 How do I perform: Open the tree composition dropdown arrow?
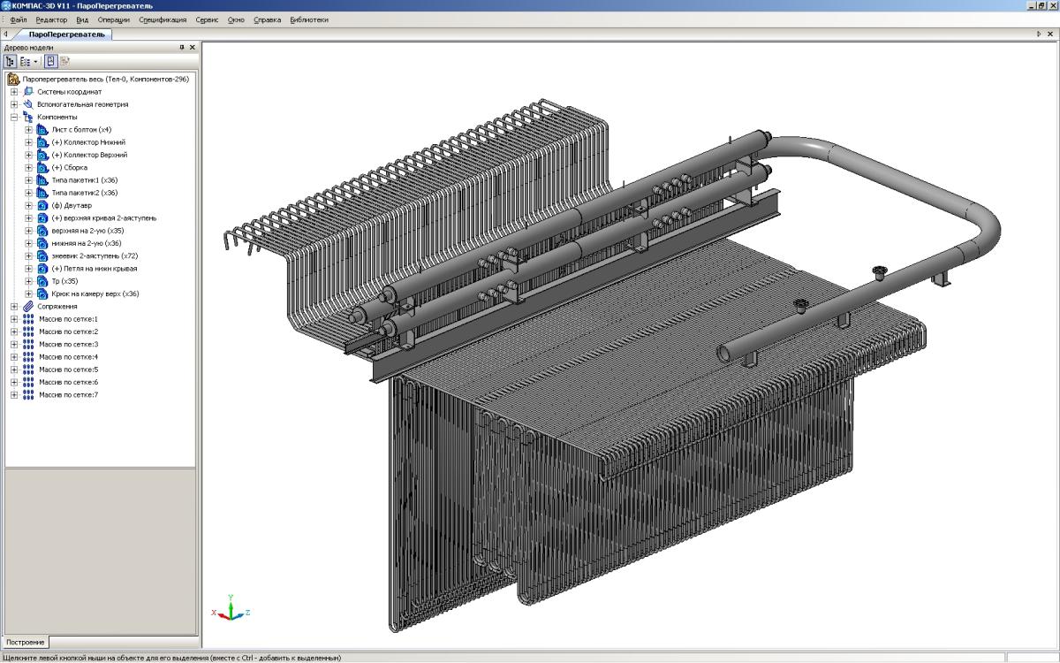pyautogui.click(x=35, y=62)
